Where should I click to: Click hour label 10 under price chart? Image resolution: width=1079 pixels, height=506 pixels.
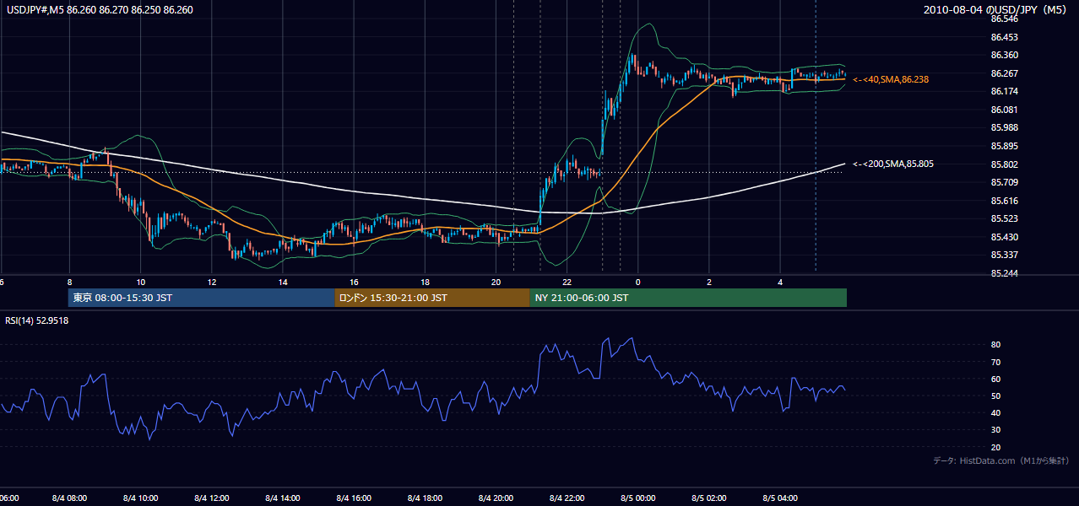pyautogui.click(x=141, y=283)
